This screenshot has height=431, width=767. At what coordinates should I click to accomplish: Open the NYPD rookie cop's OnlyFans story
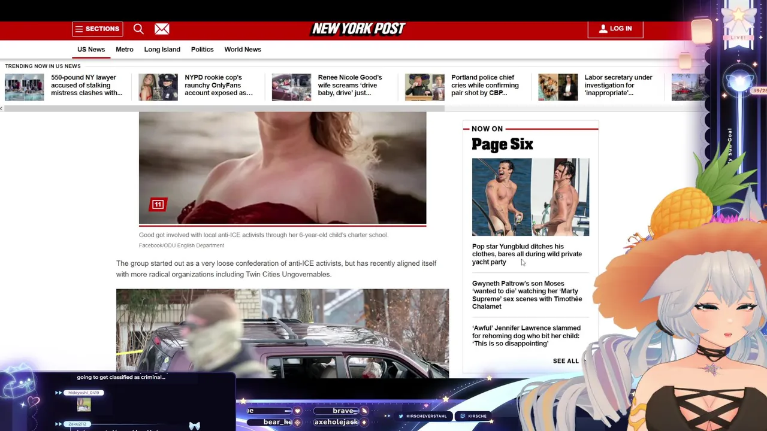[219, 85]
